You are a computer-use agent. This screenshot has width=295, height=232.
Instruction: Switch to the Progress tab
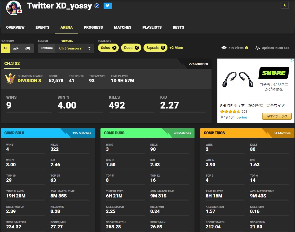click(x=93, y=27)
